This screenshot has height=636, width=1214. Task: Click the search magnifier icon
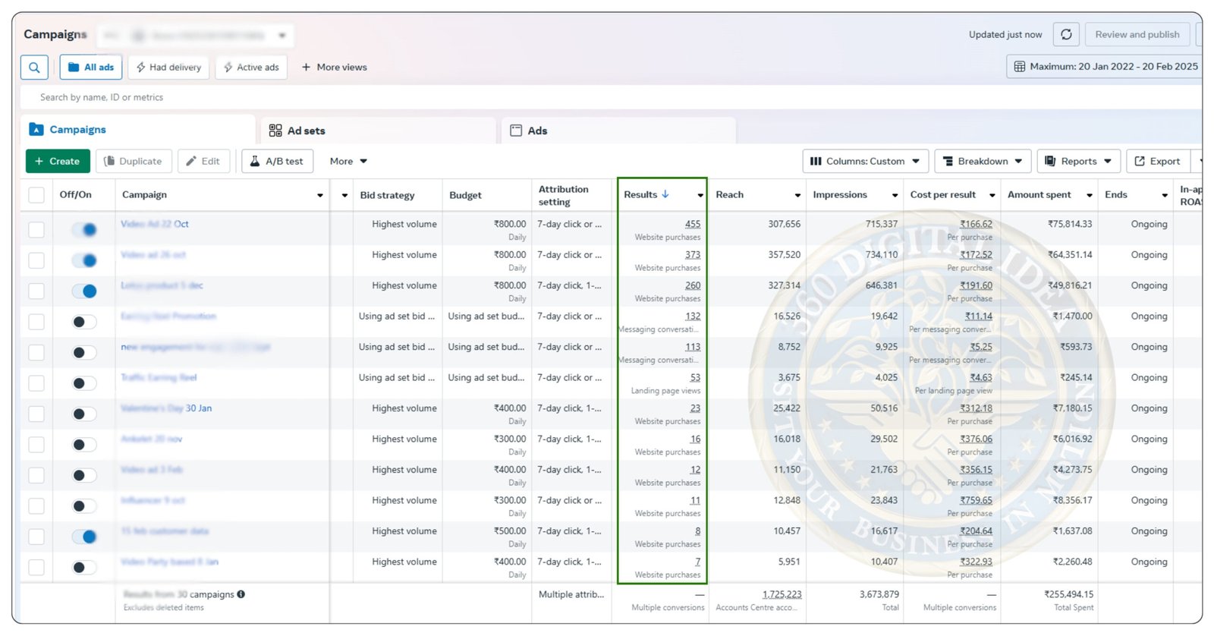click(x=34, y=68)
